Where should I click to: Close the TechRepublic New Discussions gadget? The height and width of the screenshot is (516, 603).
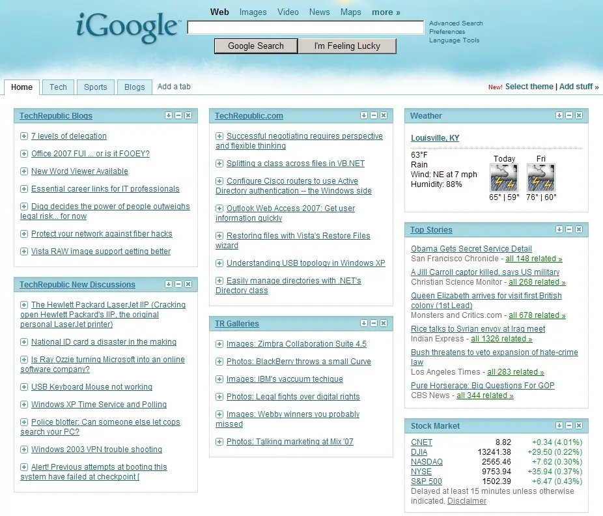tap(188, 284)
